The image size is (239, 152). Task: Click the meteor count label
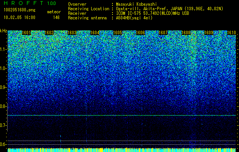(54, 12)
